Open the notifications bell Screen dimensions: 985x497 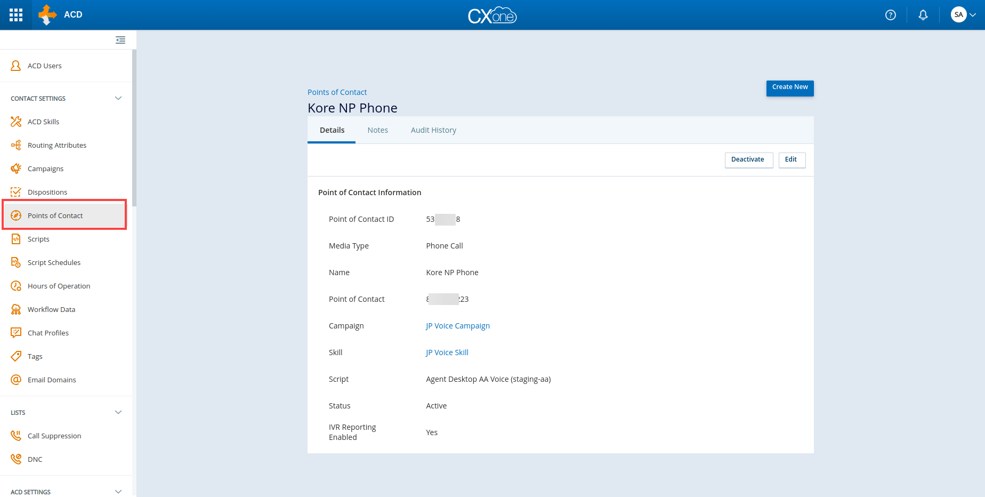click(923, 15)
